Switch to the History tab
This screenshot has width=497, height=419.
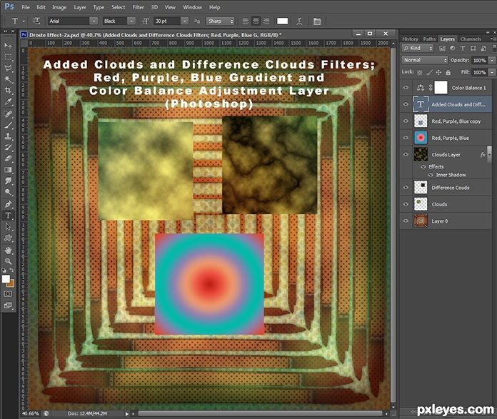pos(410,39)
